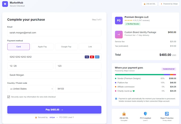Click the Service fee $25.00 value
181x124 pixels.
173,42
